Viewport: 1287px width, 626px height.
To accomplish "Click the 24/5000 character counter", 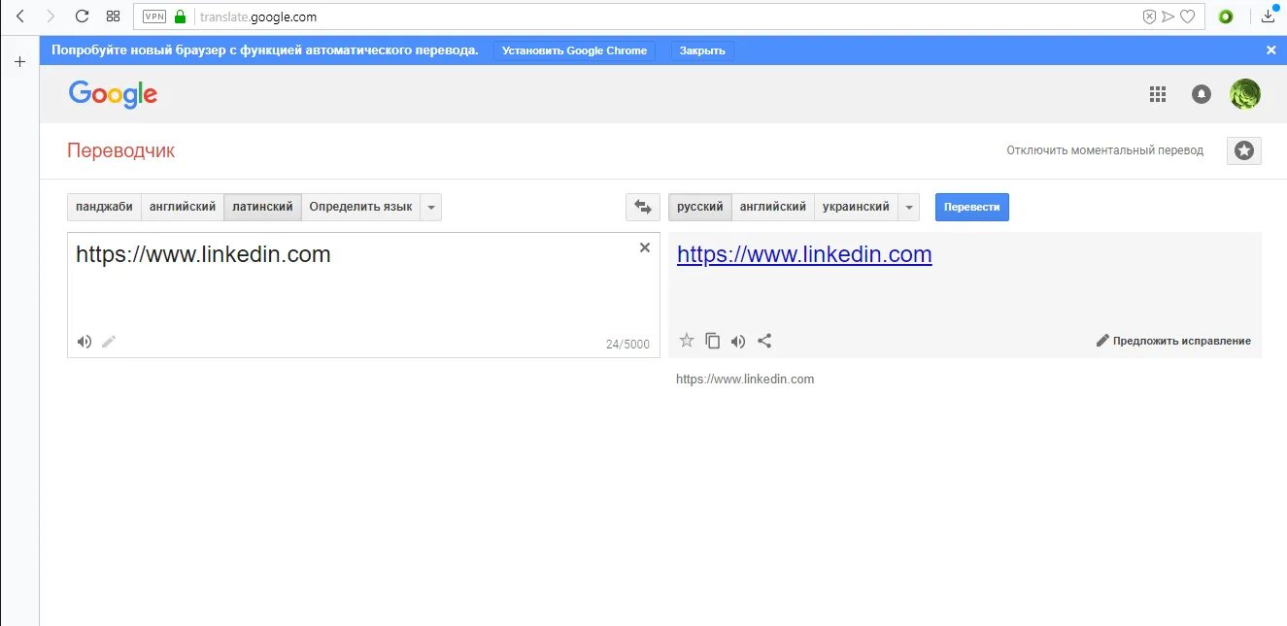I will (x=627, y=344).
